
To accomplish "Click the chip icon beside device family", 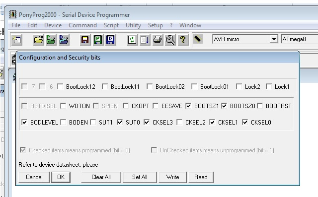I will (198, 39).
